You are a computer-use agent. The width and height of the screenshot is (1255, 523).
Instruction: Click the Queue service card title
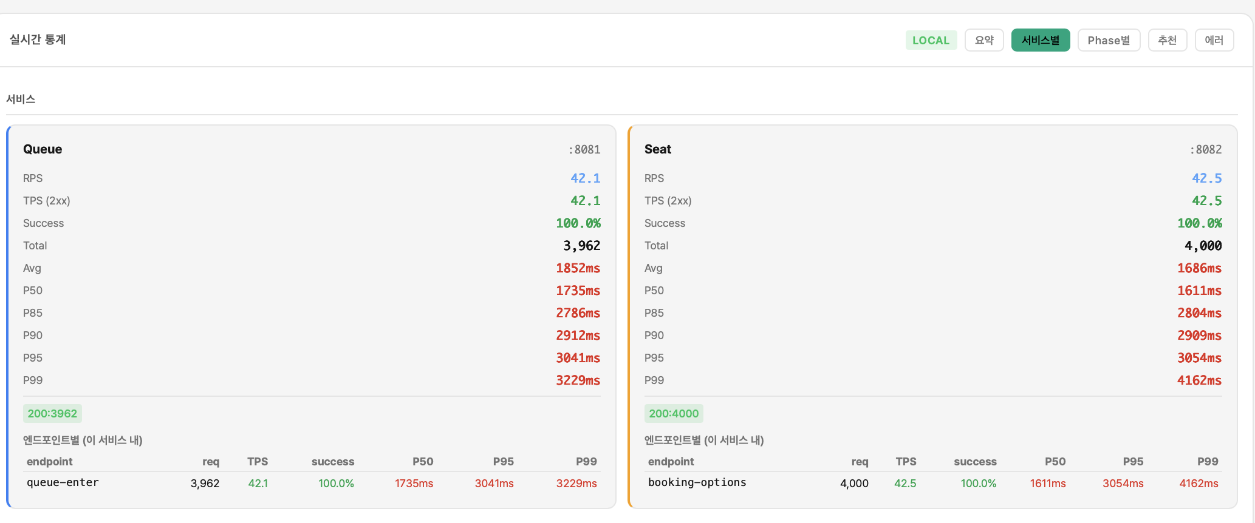[x=43, y=149]
